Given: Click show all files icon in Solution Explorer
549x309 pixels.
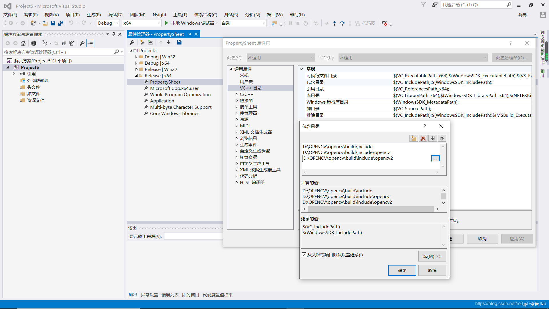Looking at the screenshot, I should (x=72, y=43).
